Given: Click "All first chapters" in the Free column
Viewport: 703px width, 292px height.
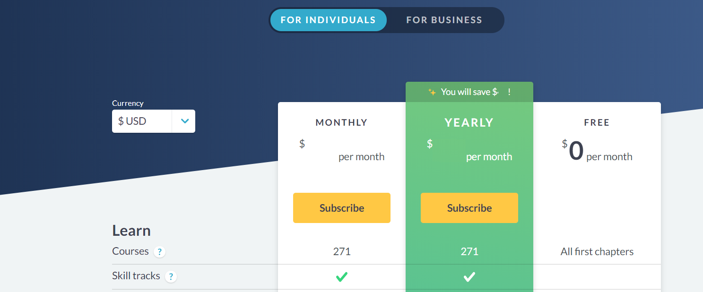Looking at the screenshot, I should [x=597, y=252].
